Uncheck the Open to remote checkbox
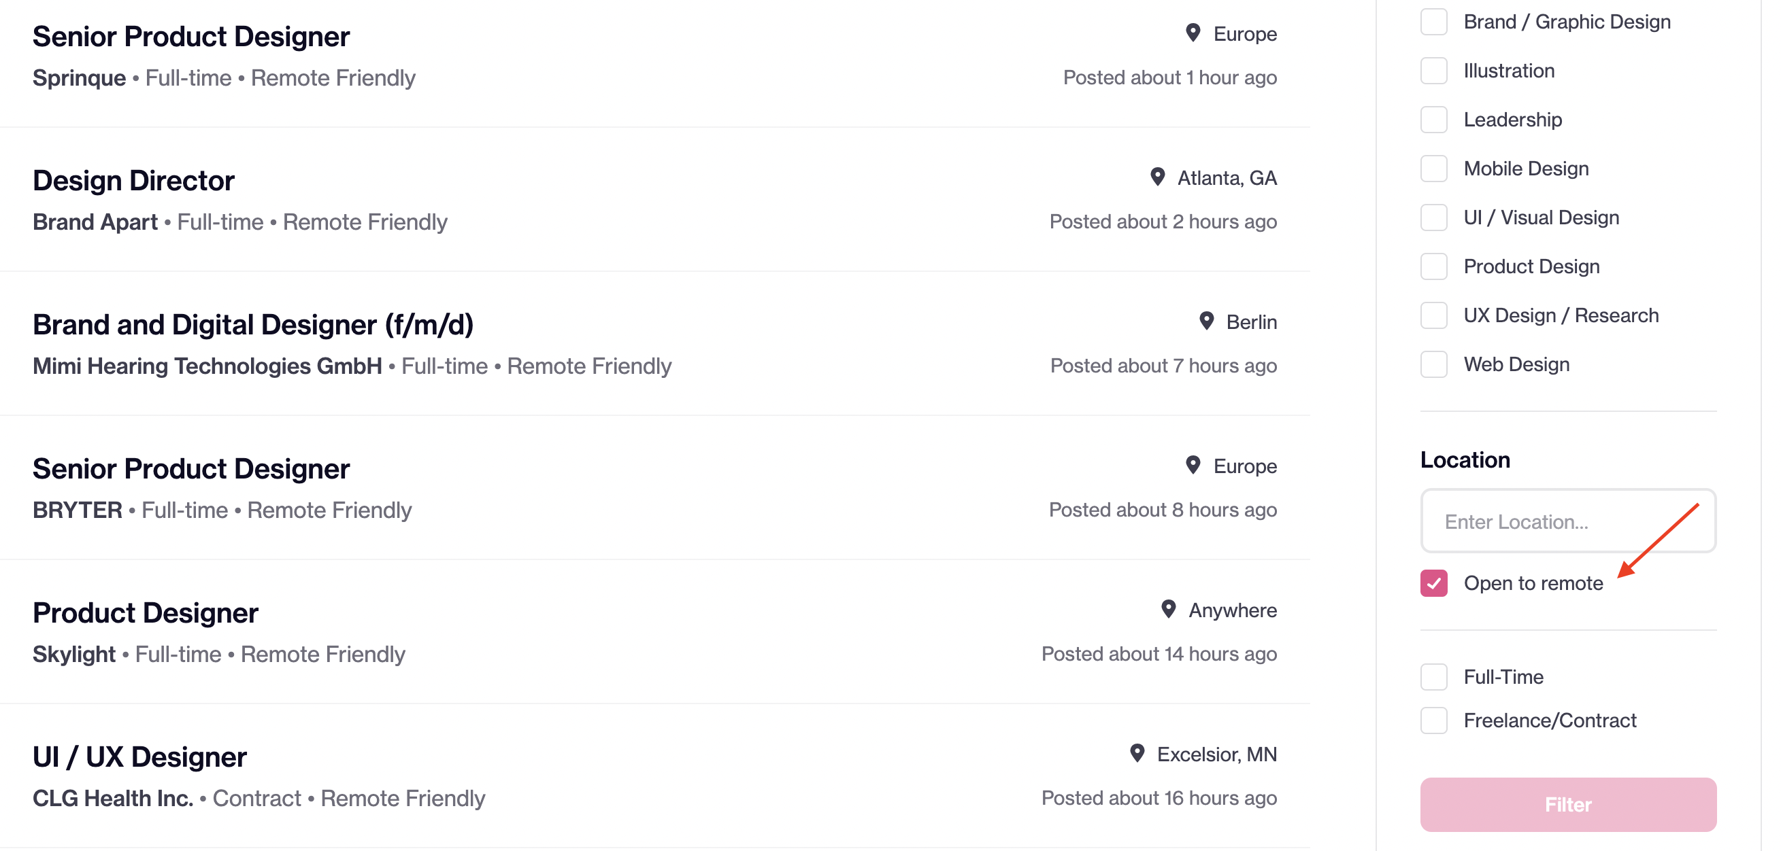 (1434, 583)
